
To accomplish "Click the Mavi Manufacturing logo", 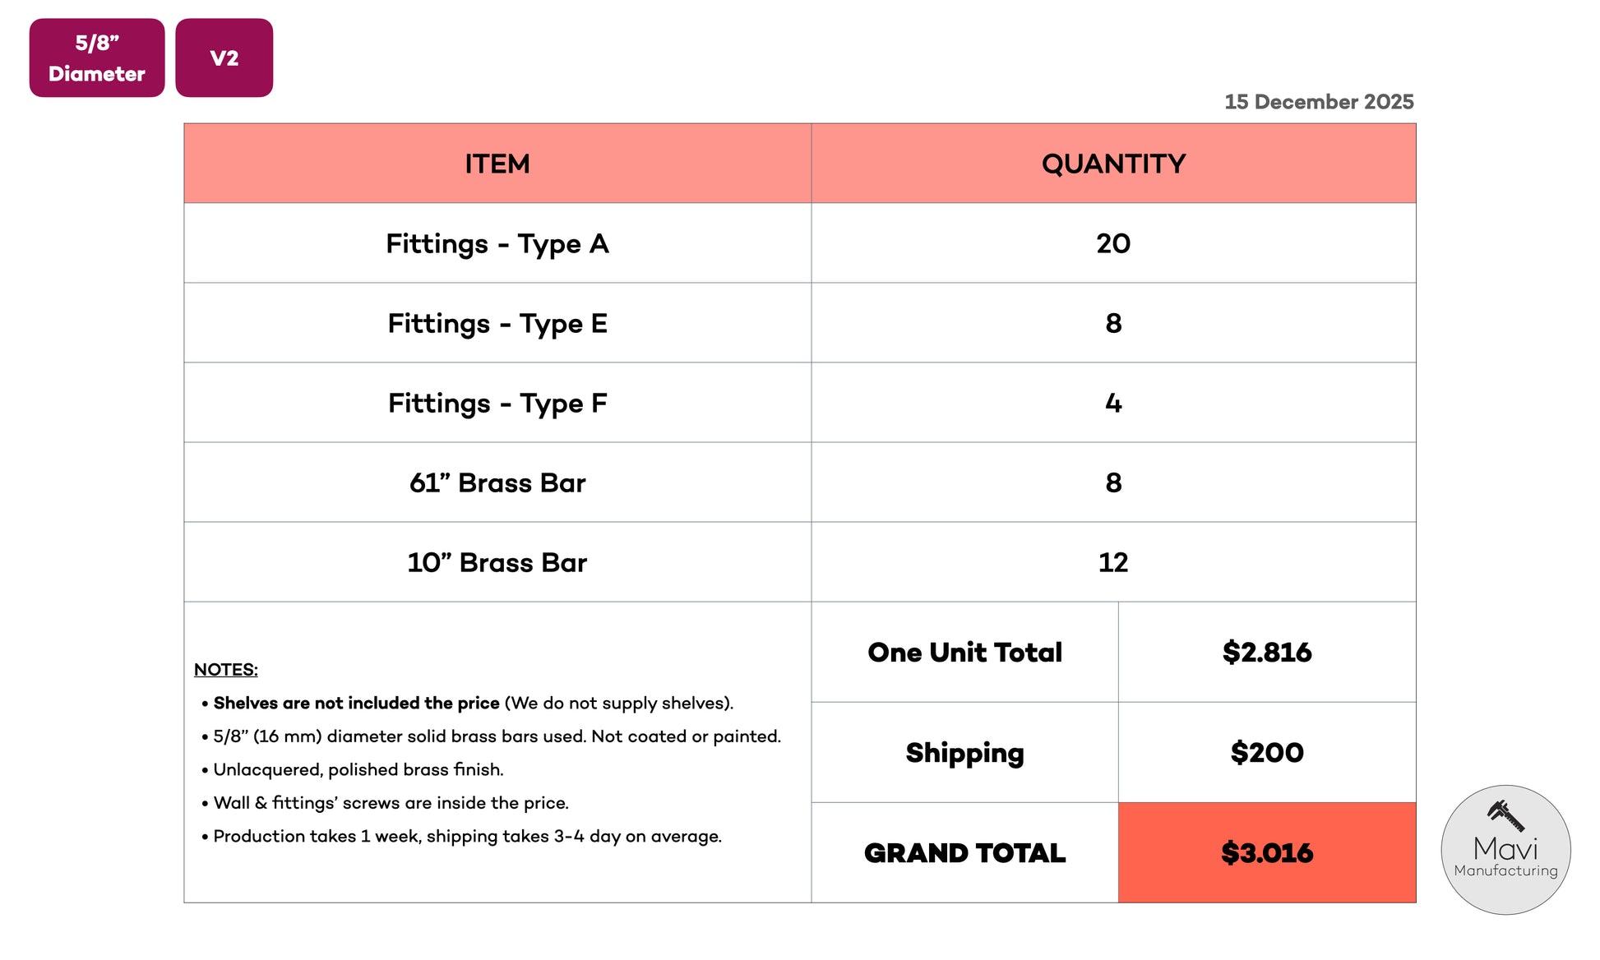I will point(1505,849).
